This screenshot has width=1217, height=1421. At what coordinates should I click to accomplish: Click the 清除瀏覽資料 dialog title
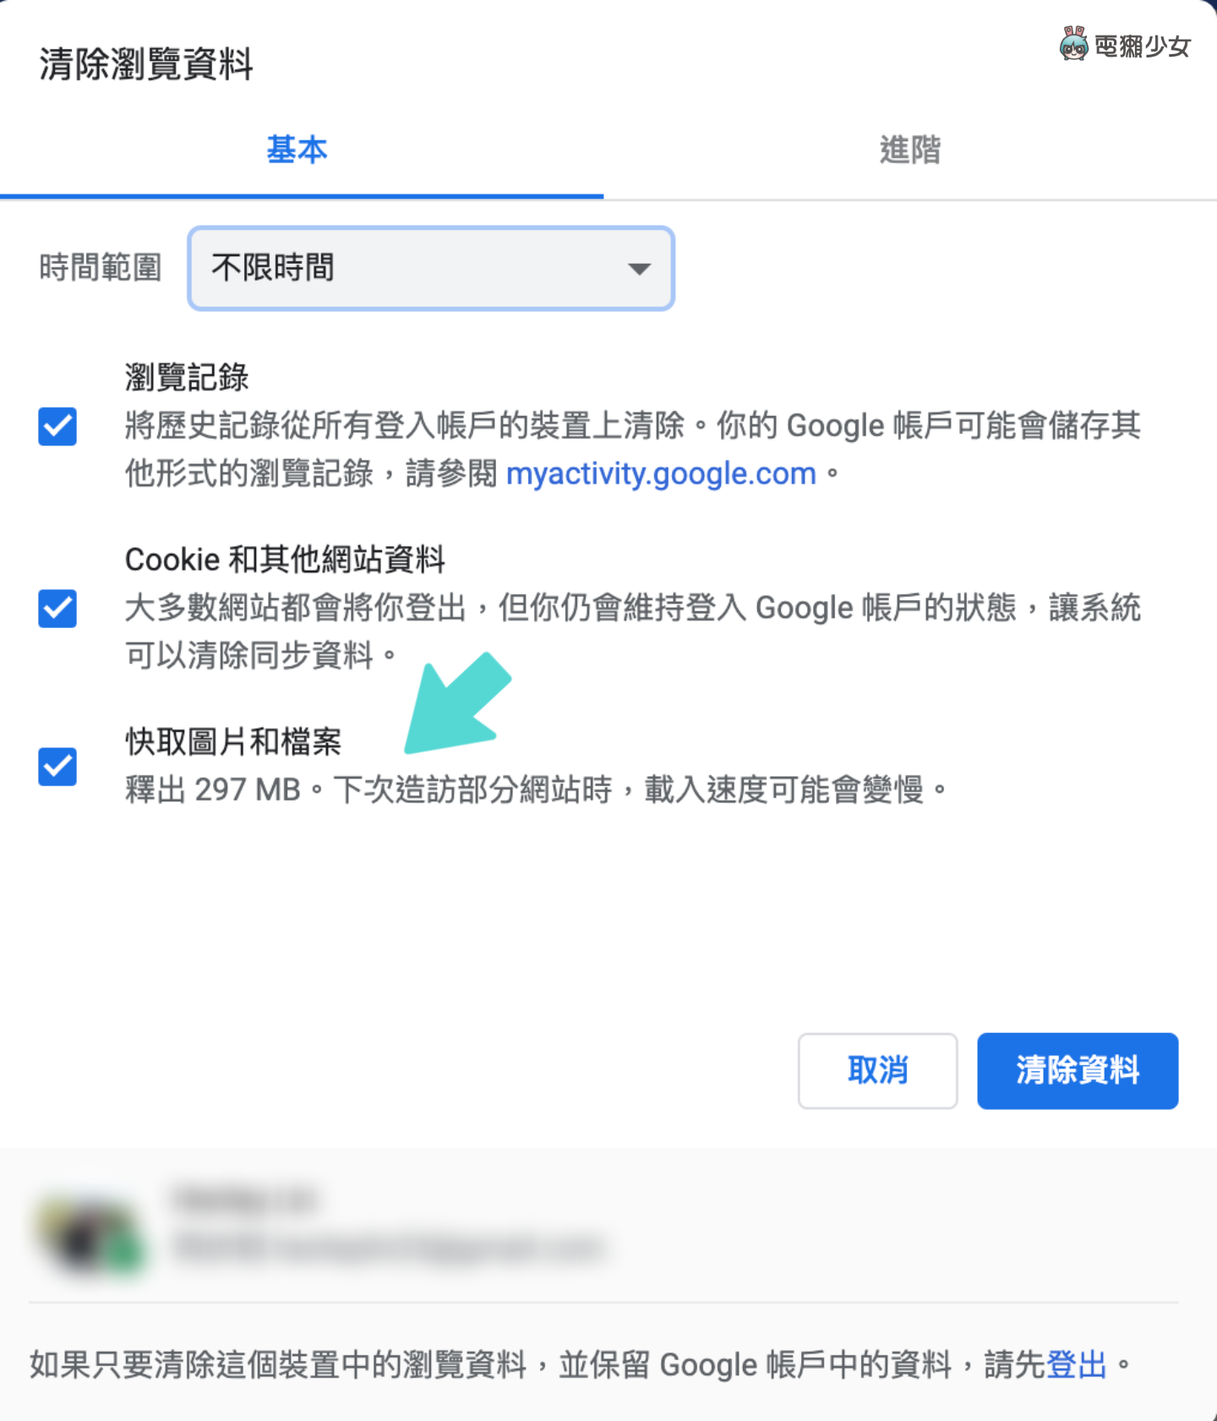point(146,64)
